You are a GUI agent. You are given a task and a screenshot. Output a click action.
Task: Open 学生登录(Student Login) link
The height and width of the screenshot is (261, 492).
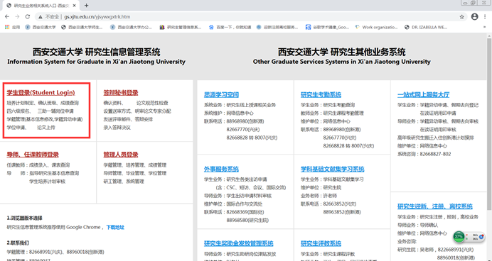[41, 93]
